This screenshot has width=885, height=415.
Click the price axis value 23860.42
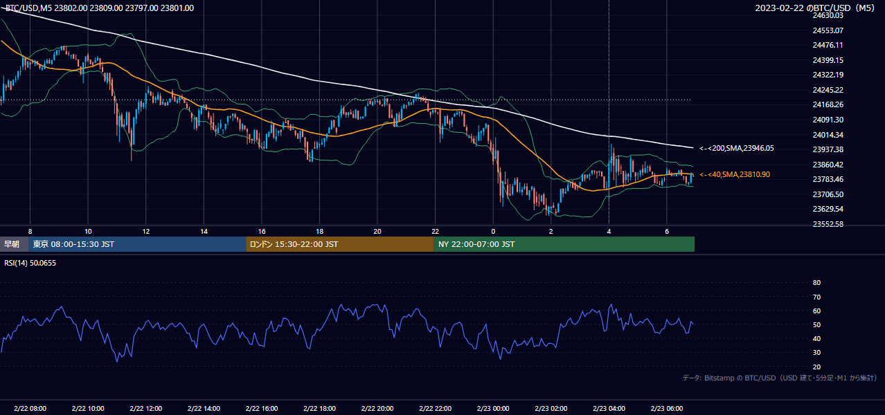[828, 165]
